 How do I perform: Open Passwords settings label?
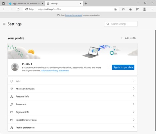[x=21, y=104]
